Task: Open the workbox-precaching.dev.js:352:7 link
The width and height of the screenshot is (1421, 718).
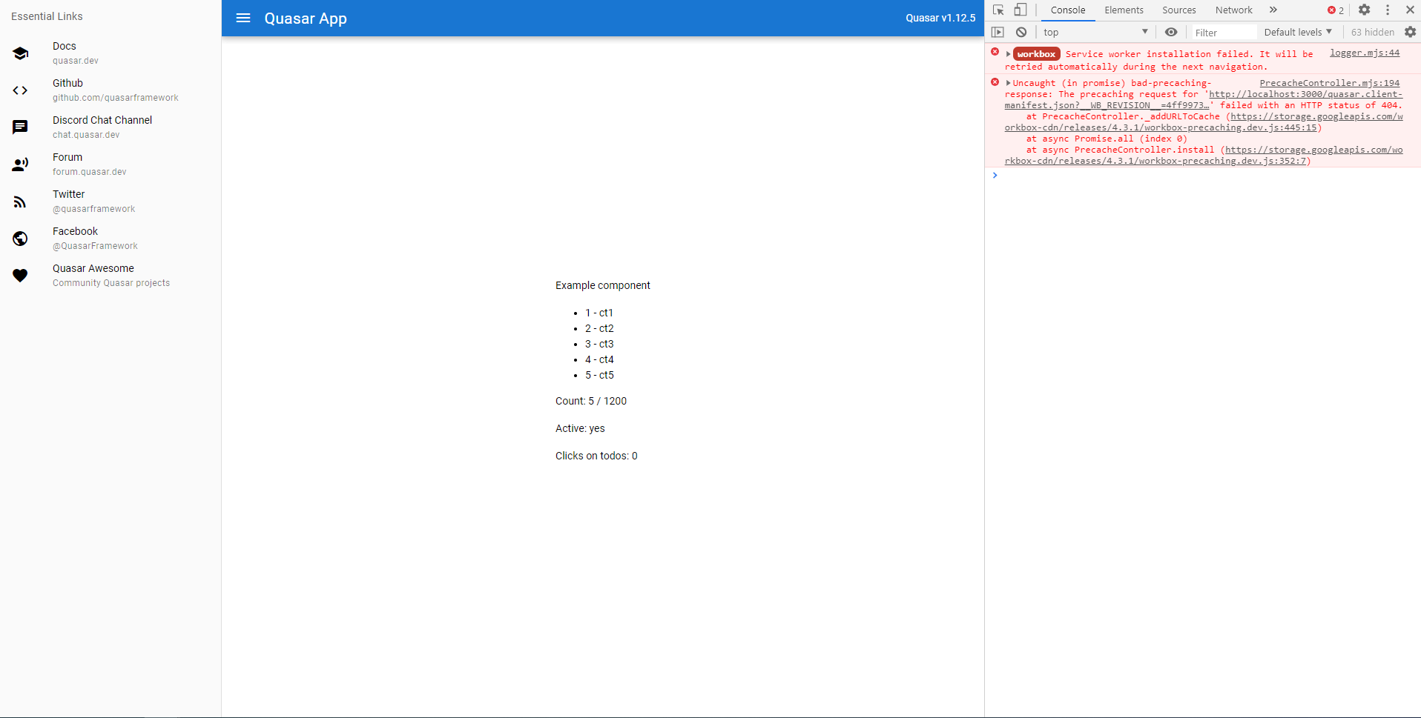Action: [1204, 156]
